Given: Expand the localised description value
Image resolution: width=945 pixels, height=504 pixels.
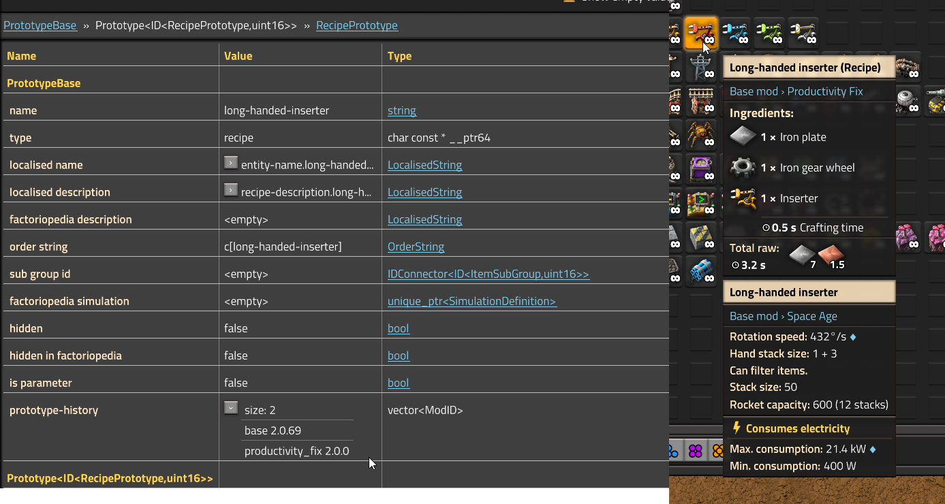Looking at the screenshot, I should pos(231,191).
